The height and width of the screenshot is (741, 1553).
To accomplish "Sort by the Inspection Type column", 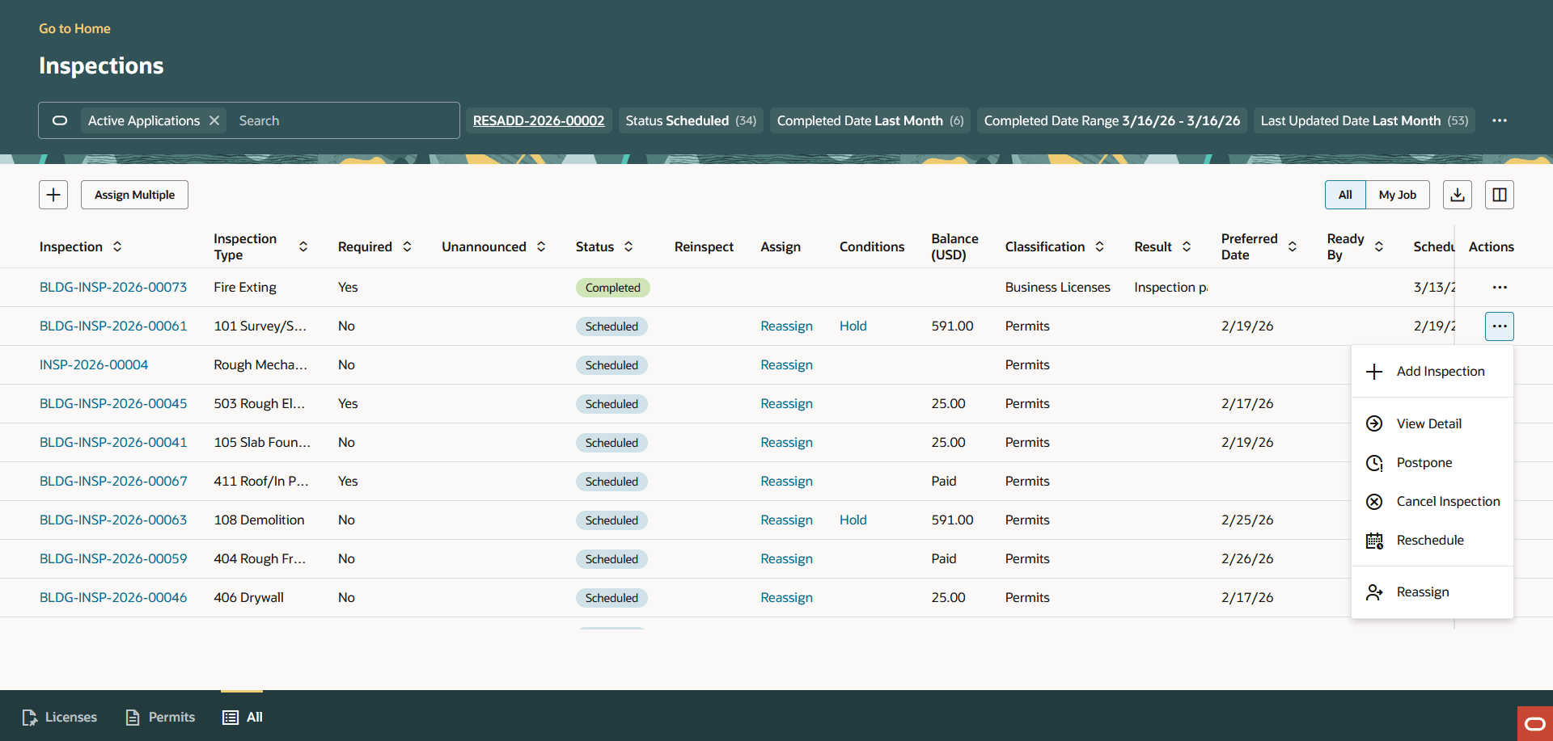I will pos(303,246).
